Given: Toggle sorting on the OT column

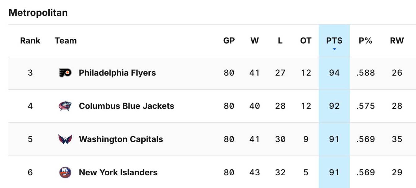Looking at the screenshot, I should click(305, 41).
